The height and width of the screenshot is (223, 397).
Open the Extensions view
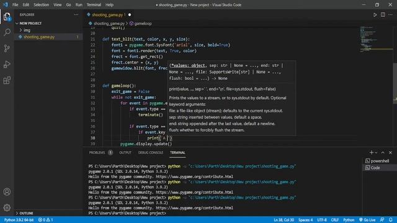tap(7, 81)
